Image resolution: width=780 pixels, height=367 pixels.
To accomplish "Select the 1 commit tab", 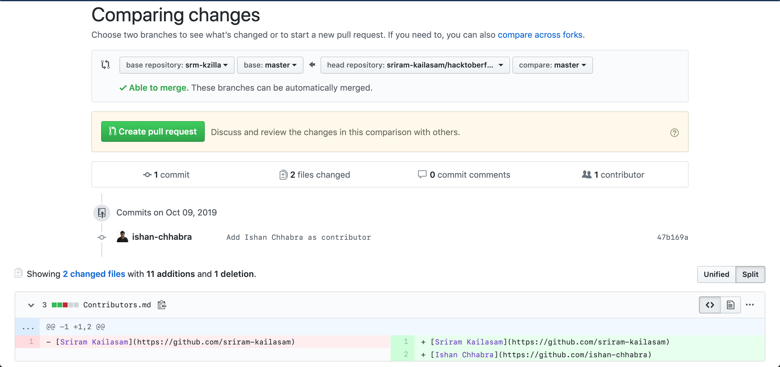I will pos(166,175).
